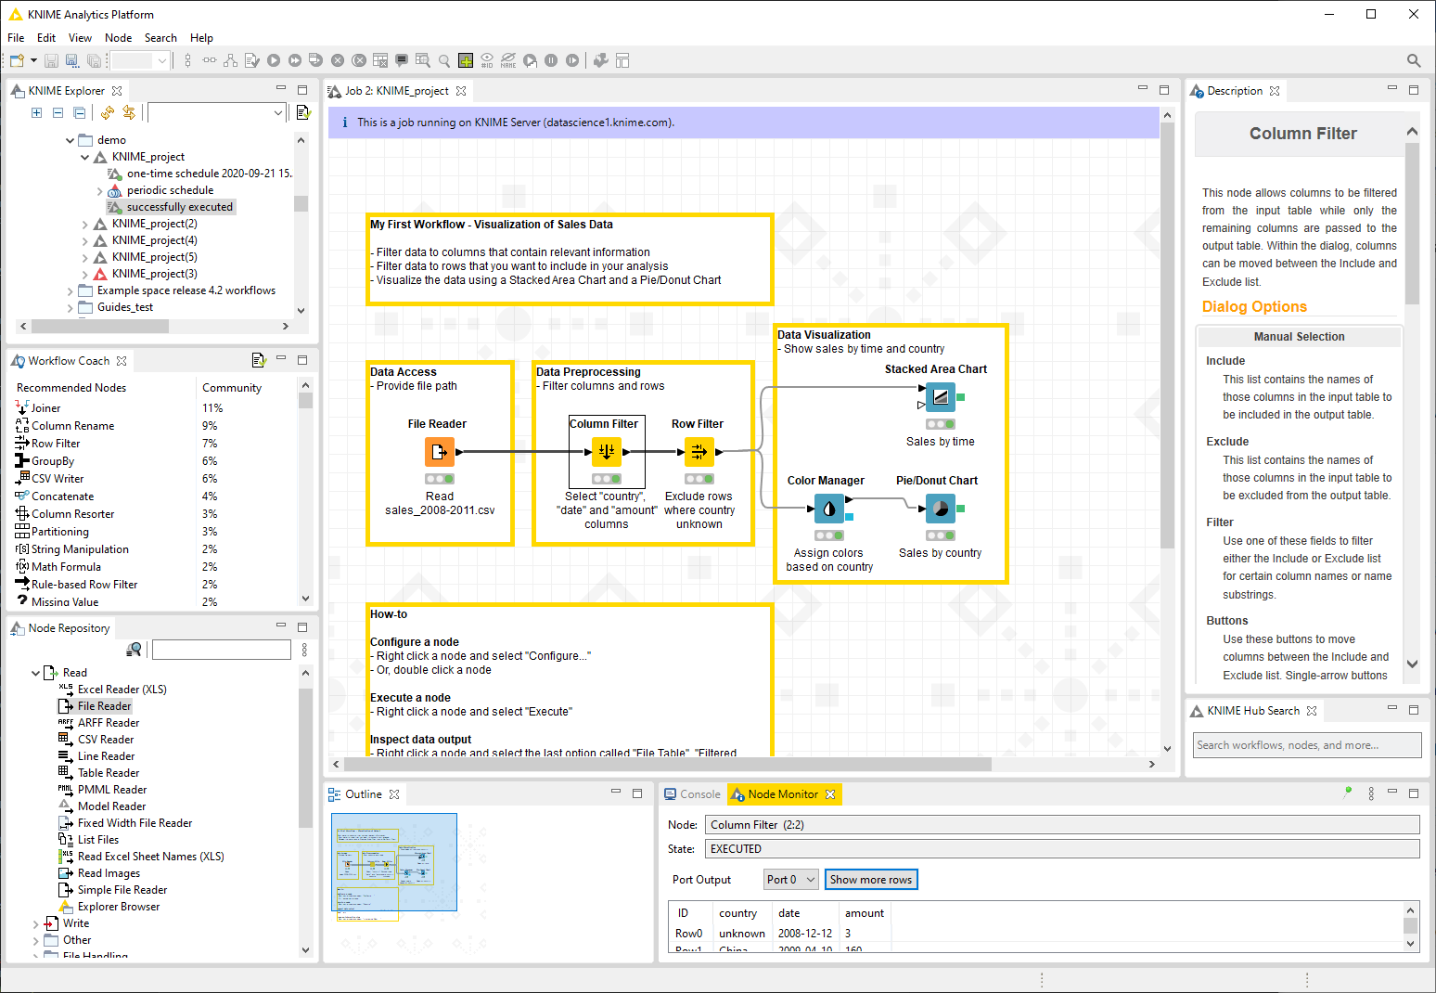This screenshot has width=1436, height=993.
Task: Select the Node Monitor tab
Action: tap(783, 794)
